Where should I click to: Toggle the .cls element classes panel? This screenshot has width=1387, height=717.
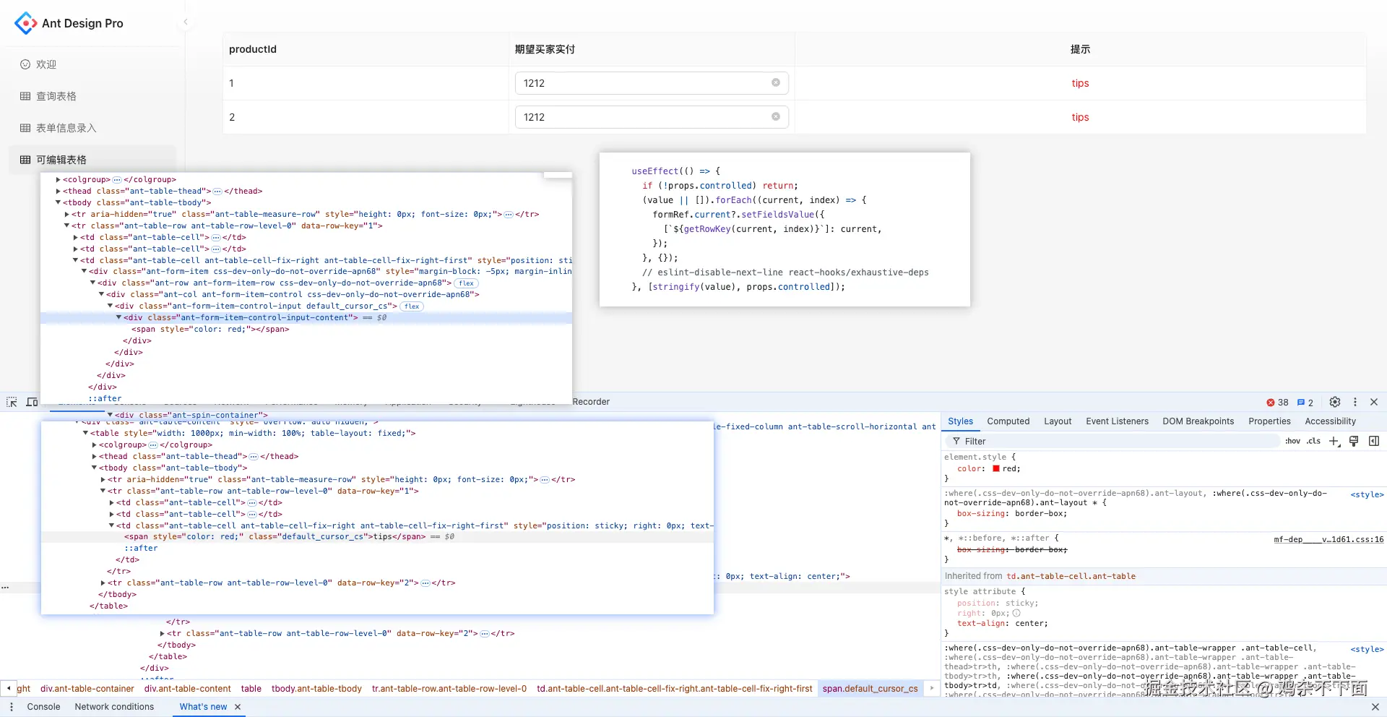point(1313,441)
